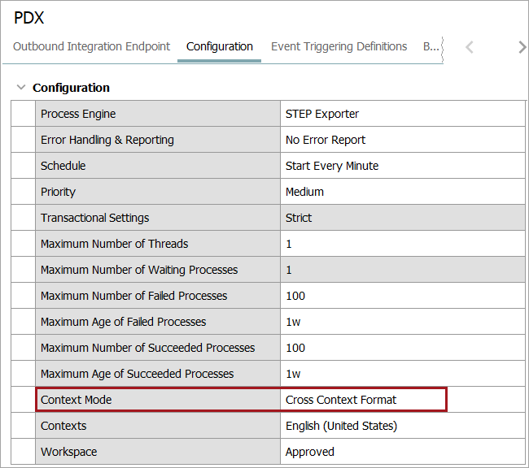
Task: Select the Strict transactional settings value
Action: [x=299, y=218]
